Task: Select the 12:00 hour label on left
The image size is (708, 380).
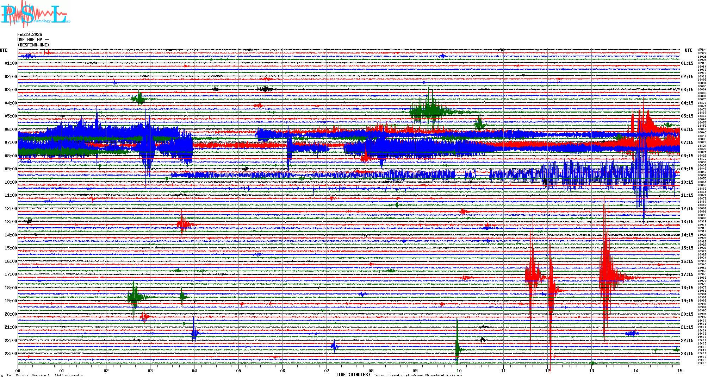Action: click(11, 209)
